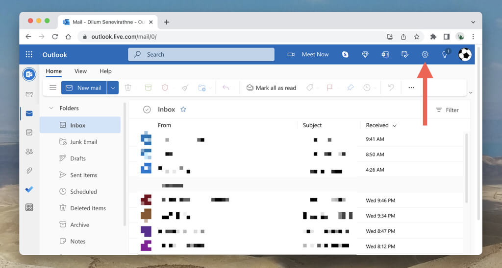This screenshot has width=502, height=268.
Task: Open the Calendar icon in left sidebar
Action: (29, 132)
